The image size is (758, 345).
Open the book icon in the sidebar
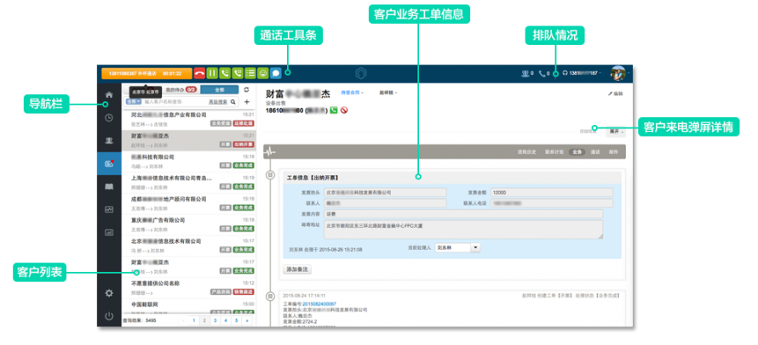point(109,187)
